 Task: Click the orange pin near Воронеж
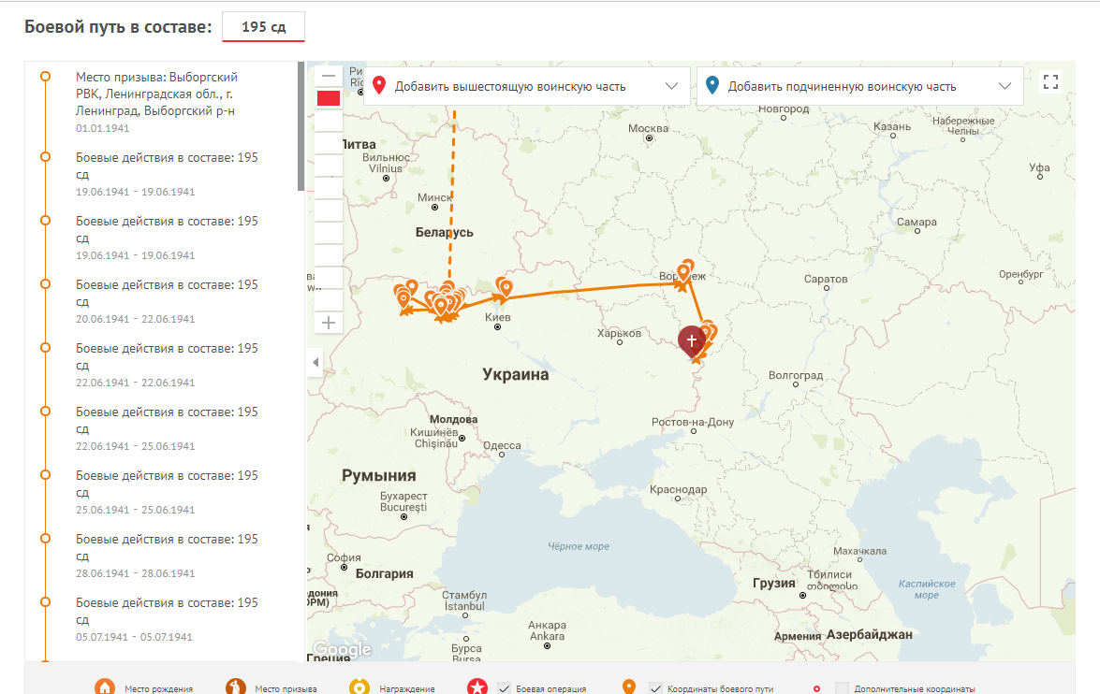[x=684, y=270]
